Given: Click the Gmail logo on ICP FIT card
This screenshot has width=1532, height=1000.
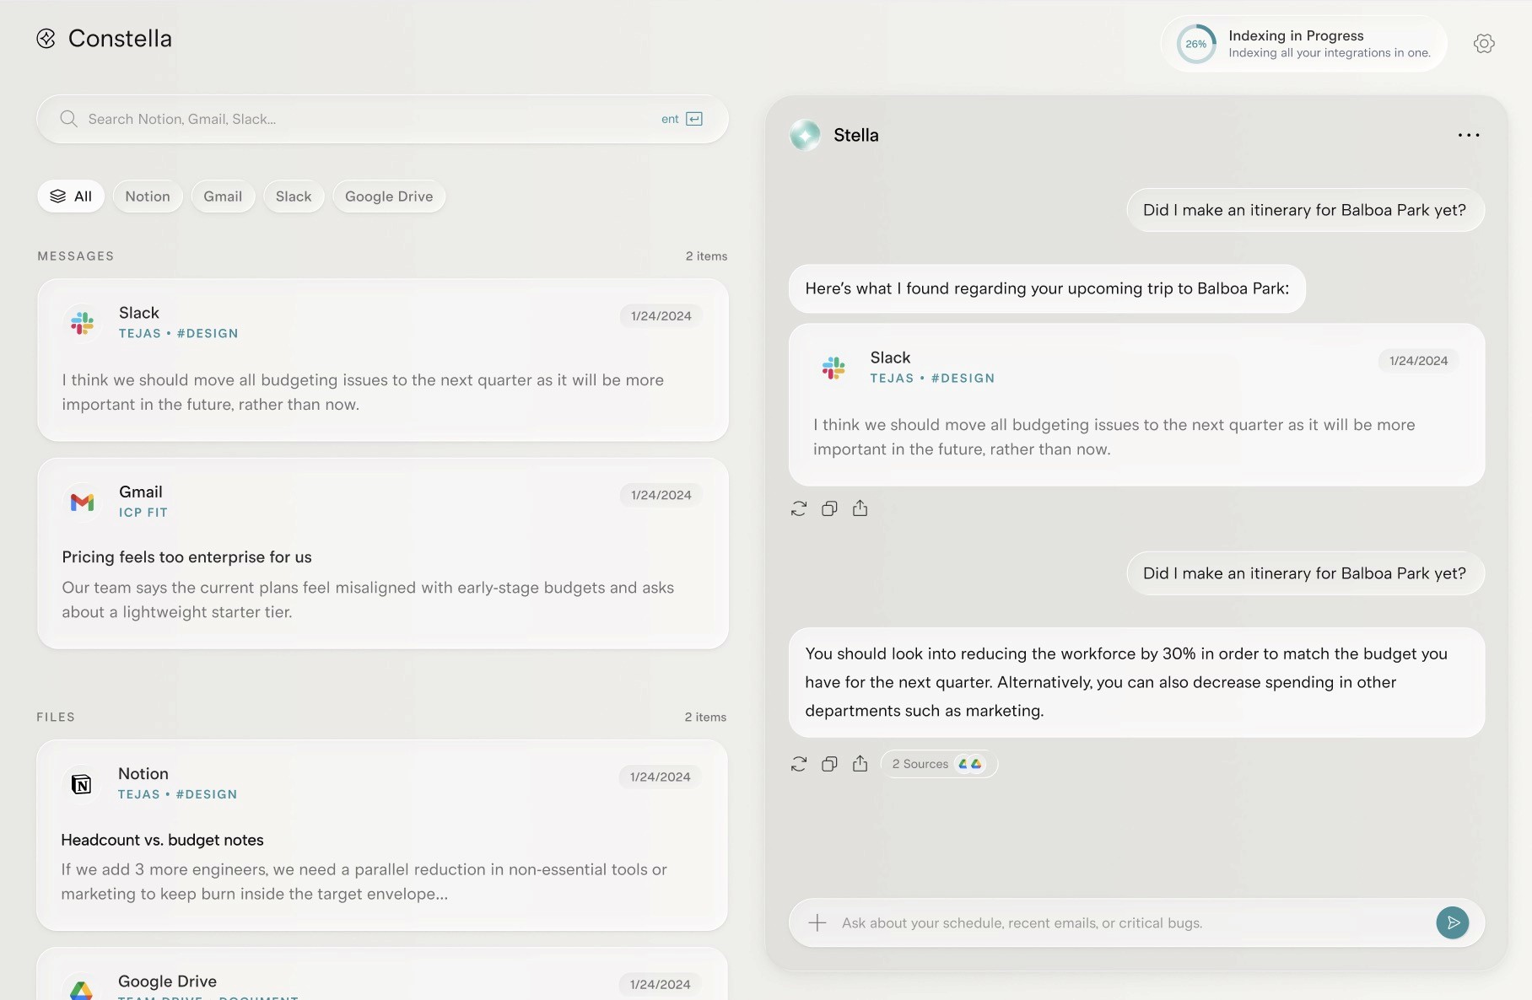Looking at the screenshot, I should [83, 503].
